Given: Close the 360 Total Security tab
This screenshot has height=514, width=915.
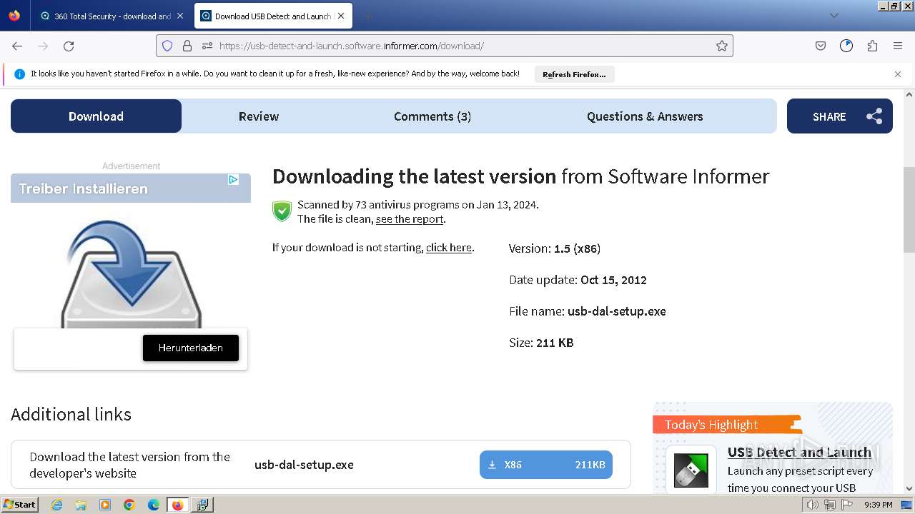Looking at the screenshot, I should [x=180, y=16].
